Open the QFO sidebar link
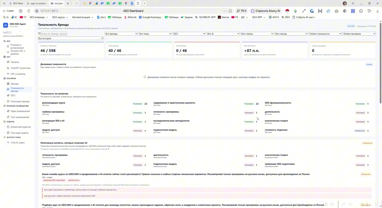The image size is (382, 208). click(13, 96)
